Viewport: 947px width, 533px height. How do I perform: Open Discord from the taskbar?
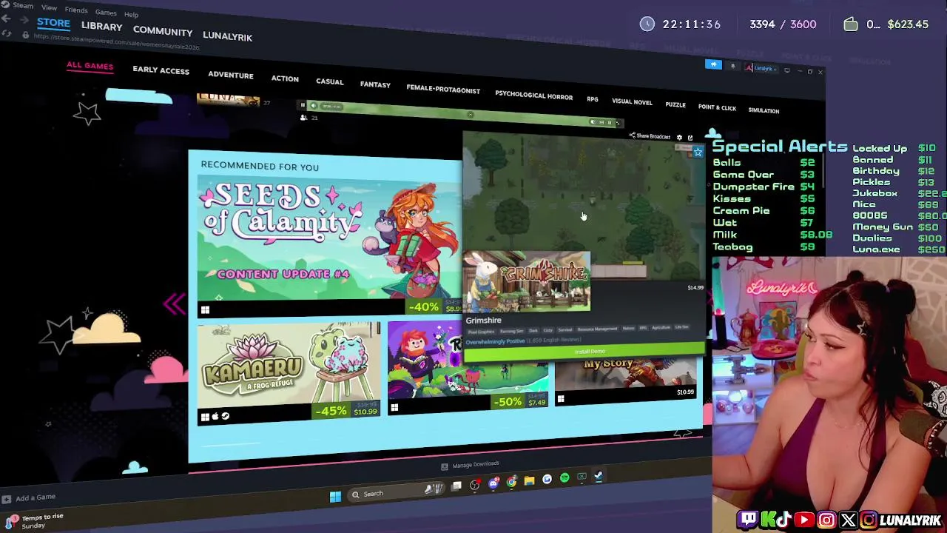(x=493, y=484)
